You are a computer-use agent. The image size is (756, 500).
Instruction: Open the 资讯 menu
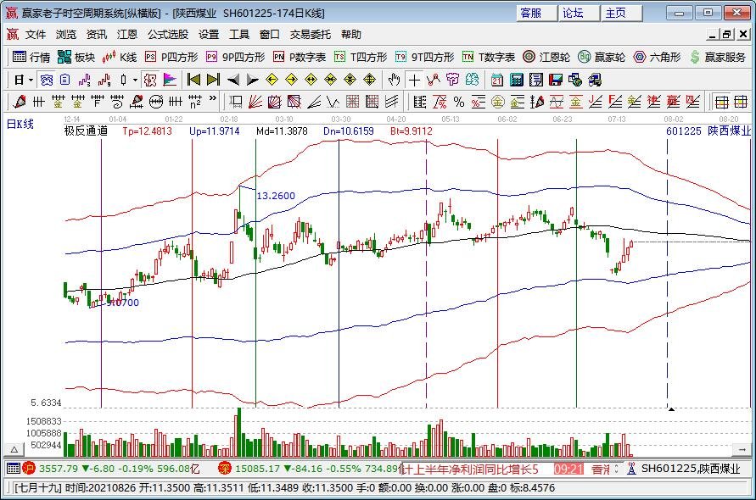[x=97, y=35]
